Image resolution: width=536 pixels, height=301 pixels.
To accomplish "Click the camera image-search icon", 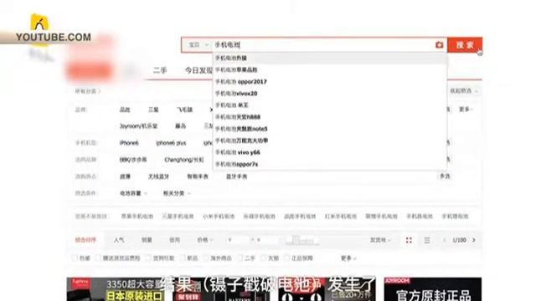I will [x=439, y=44].
